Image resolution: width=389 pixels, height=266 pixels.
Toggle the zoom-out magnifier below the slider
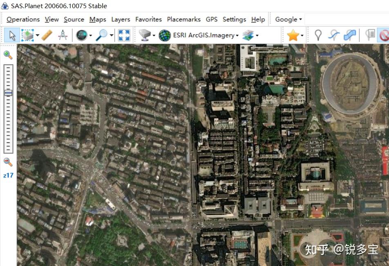click(7, 162)
